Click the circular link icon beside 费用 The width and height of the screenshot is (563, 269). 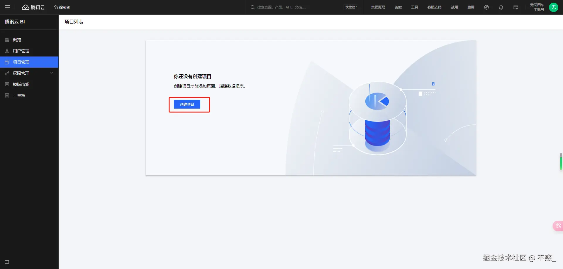[486, 7]
